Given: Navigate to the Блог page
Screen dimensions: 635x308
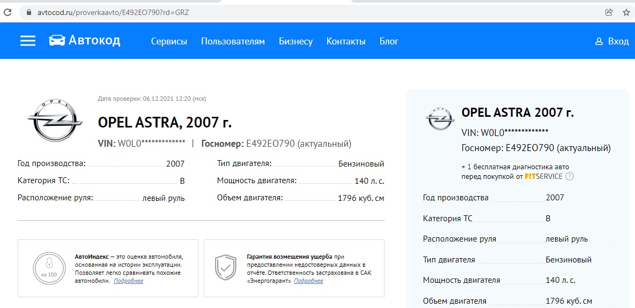Looking at the screenshot, I should 389,42.
